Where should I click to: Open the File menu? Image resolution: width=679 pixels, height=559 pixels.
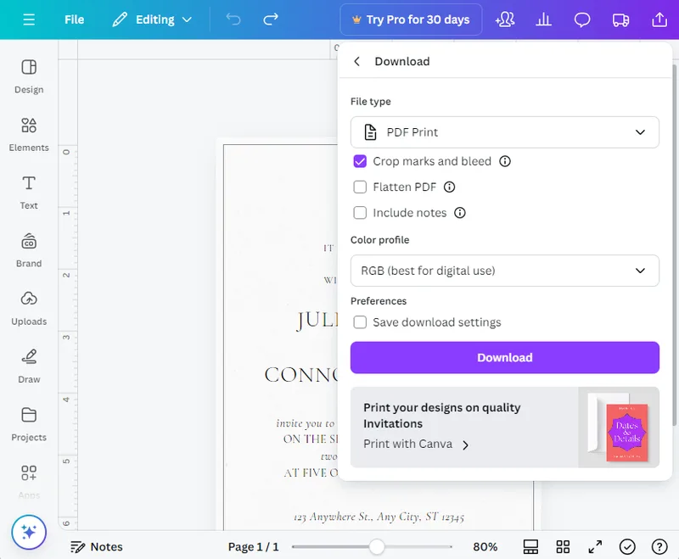pyautogui.click(x=74, y=18)
